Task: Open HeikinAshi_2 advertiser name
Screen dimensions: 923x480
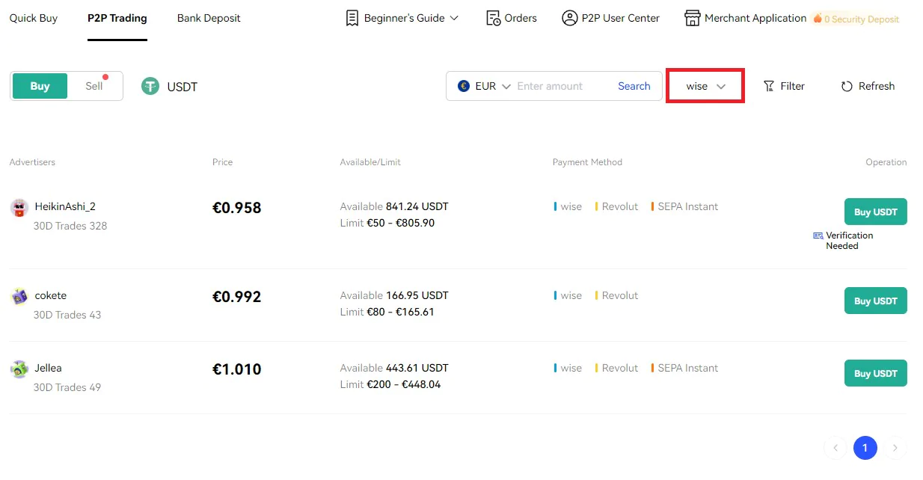Action: coord(65,206)
